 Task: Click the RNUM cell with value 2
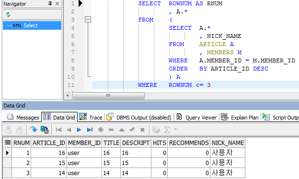pos(22,163)
